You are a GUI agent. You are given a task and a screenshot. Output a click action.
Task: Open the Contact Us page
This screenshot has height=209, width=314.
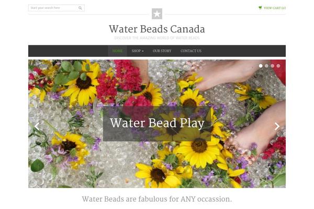point(191,51)
